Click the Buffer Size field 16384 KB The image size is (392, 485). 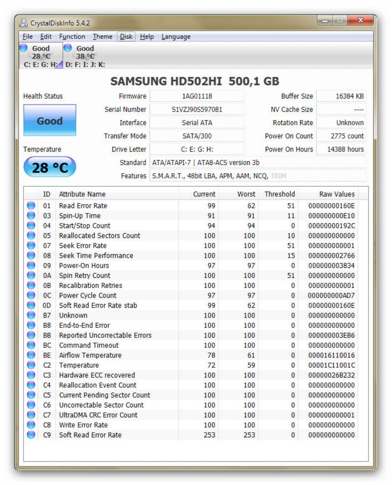coord(342,96)
